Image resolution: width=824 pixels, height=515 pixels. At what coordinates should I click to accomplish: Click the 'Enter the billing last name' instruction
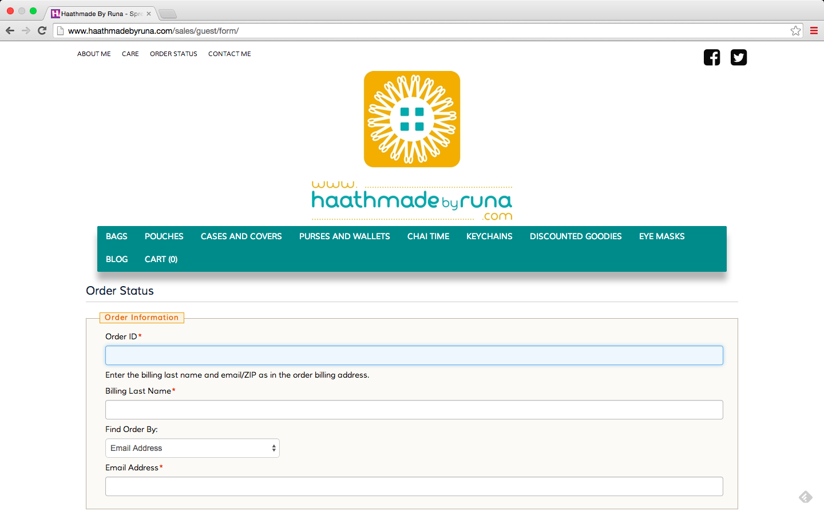(x=237, y=375)
